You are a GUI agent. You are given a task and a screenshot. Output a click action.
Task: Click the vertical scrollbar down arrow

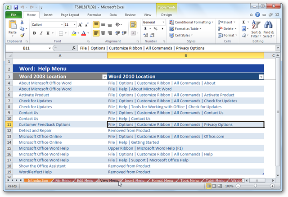coord(278,175)
